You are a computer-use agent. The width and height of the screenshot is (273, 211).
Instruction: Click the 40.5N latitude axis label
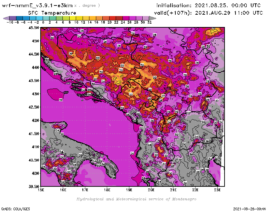(x=33, y=160)
